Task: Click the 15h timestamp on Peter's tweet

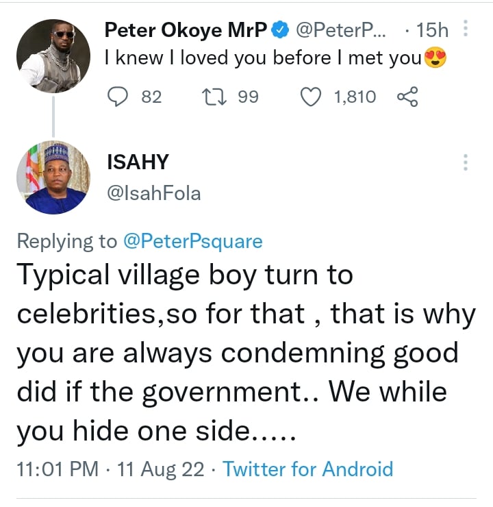Action: [x=432, y=29]
